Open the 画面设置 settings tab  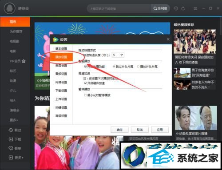(61, 65)
